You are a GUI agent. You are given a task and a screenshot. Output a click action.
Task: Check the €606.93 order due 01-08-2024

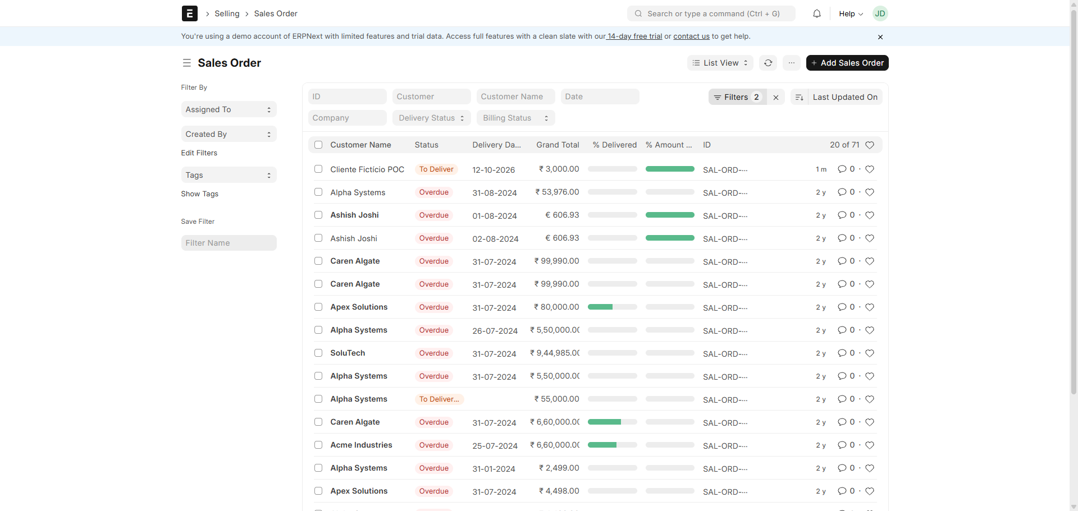coord(318,215)
